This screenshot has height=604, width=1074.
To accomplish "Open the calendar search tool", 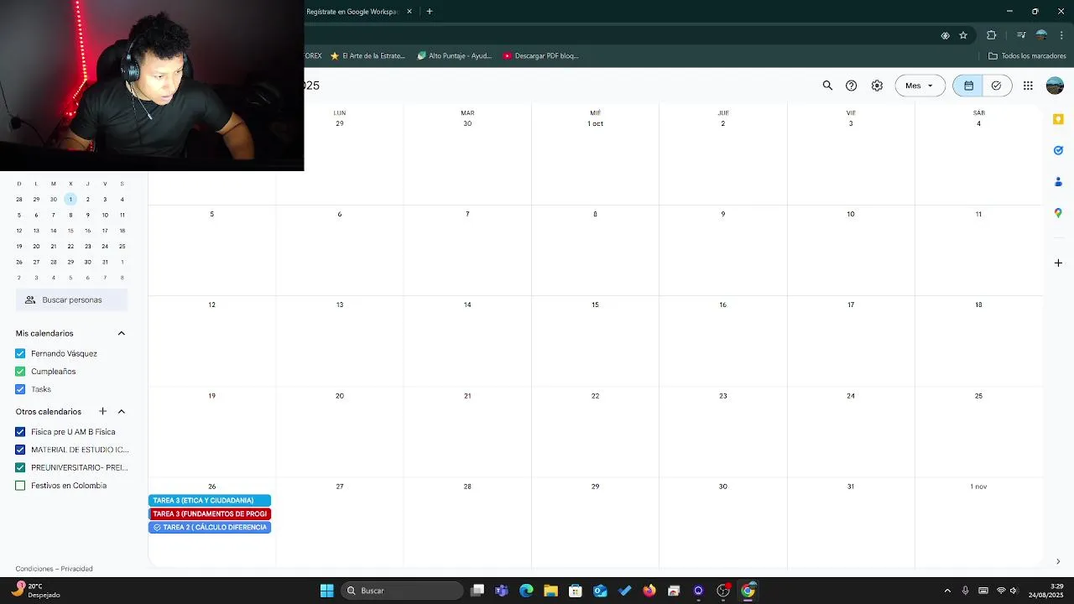I will coord(827,86).
